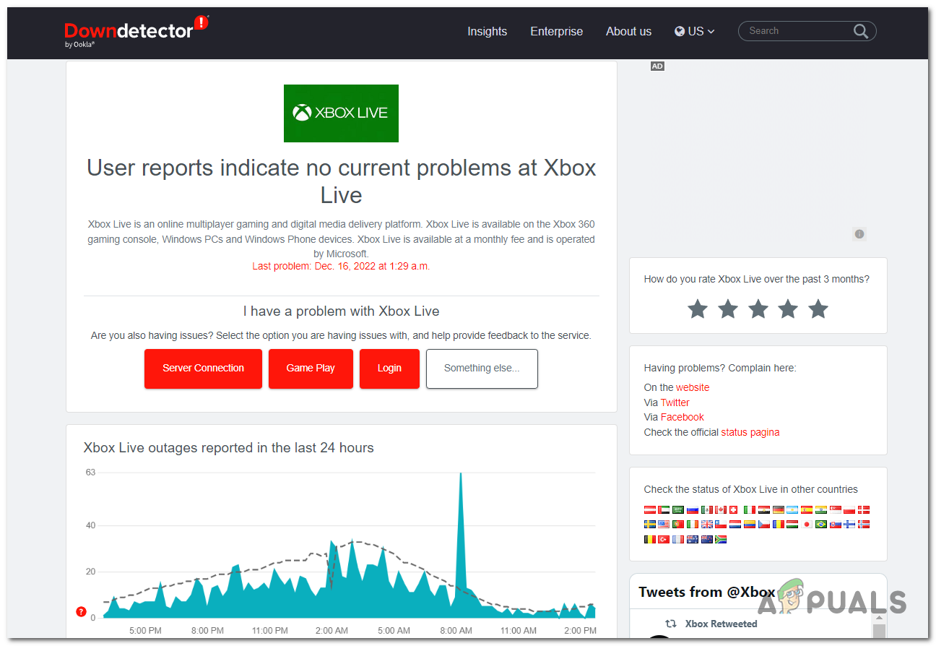
Task: Select the Canada flag
Action: click(x=721, y=509)
